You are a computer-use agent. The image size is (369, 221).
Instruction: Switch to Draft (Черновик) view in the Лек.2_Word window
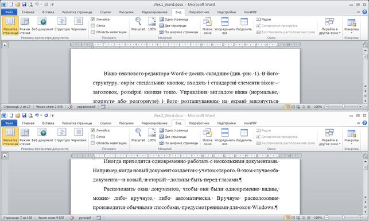point(79,135)
